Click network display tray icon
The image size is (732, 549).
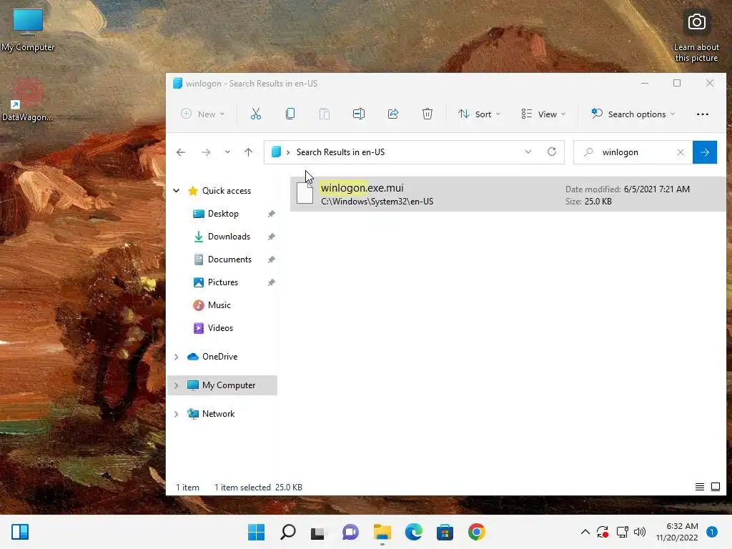(622, 532)
